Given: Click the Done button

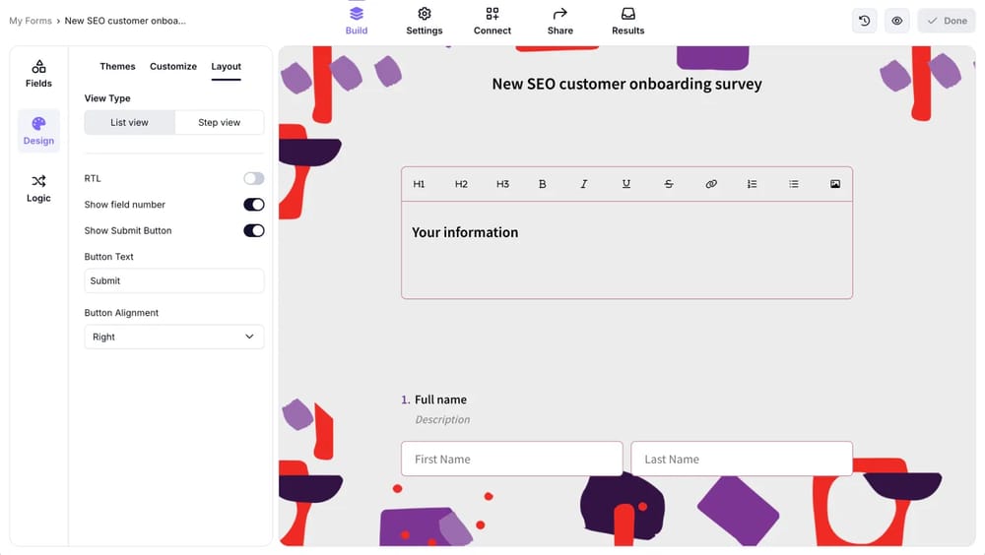Looking at the screenshot, I should click(x=946, y=21).
